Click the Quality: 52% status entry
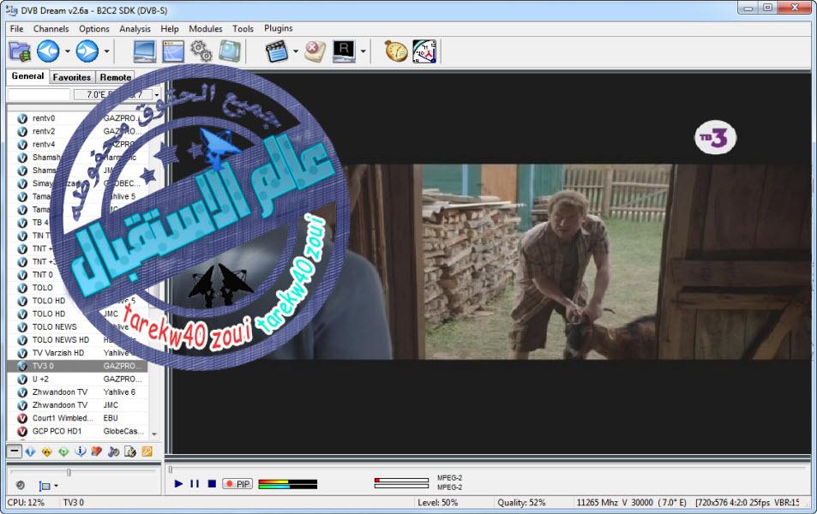The image size is (817, 514). (x=521, y=503)
